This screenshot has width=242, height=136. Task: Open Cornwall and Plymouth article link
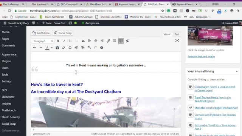pos(215,117)
